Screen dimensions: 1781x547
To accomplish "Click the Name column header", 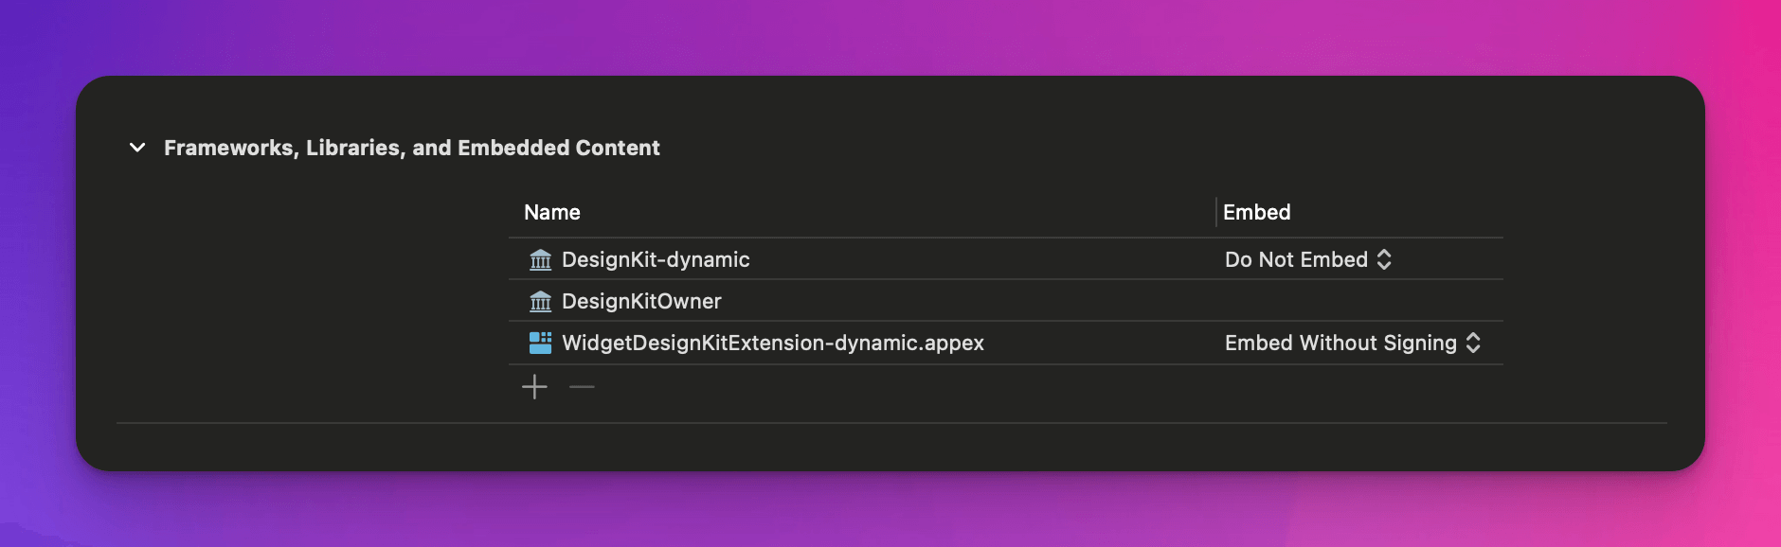I will (x=553, y=212).
